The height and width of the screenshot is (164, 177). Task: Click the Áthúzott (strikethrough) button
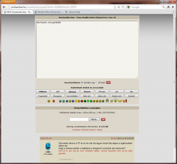87,92
